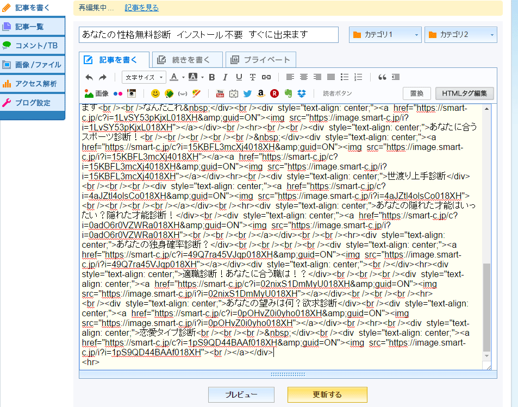This screenshot has height=407, width=518.
Task: Toggle italic text formatting
Action: pos(226,77)
